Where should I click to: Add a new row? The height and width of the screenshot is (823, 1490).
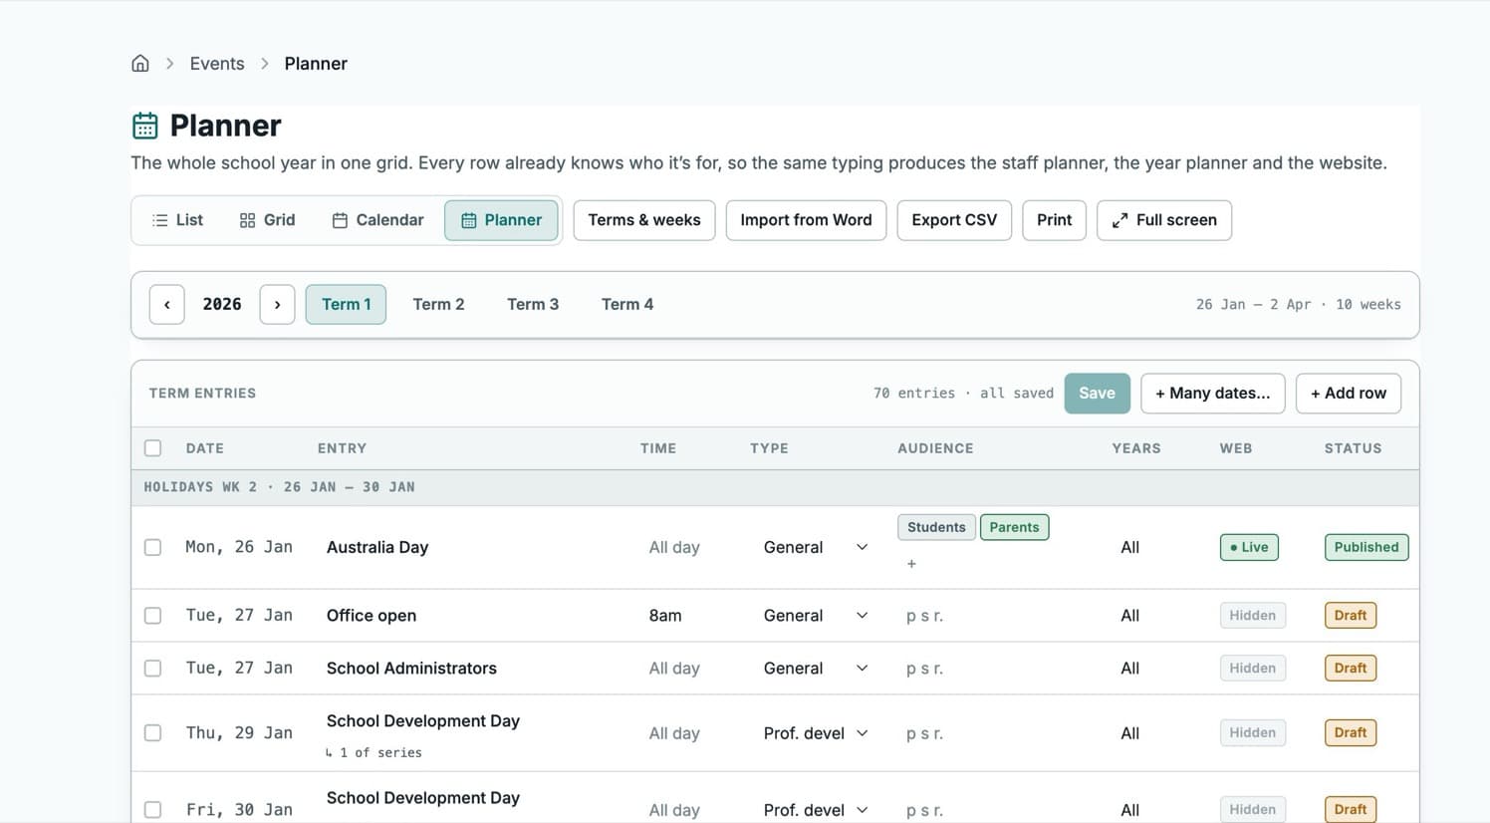click(1349, 394)
